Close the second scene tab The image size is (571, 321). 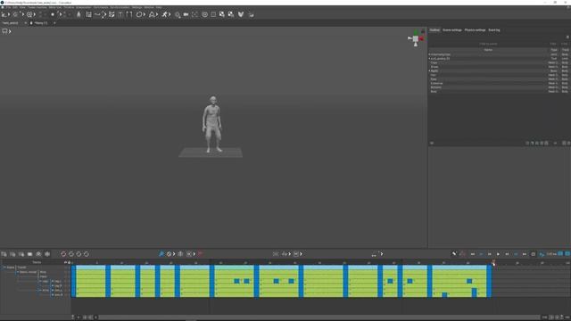click(x=54, y=23)
